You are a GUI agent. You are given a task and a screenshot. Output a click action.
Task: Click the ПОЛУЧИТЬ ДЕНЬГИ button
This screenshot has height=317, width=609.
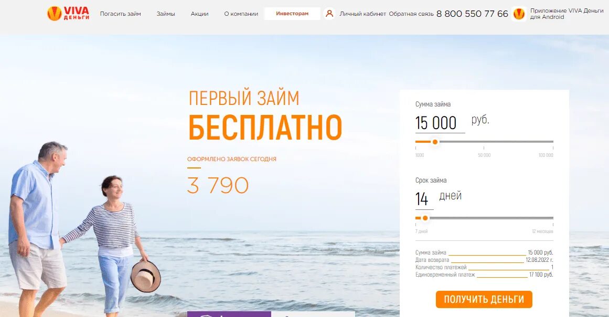click(484, 299)
